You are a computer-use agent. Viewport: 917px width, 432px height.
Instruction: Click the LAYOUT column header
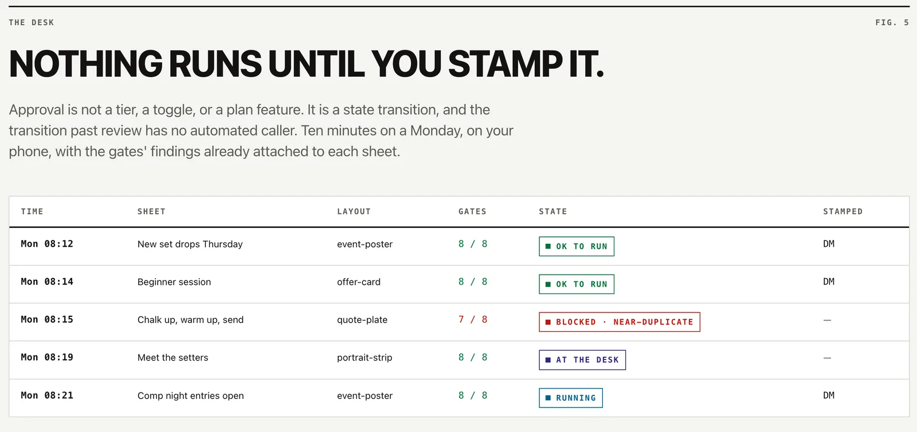354,212
